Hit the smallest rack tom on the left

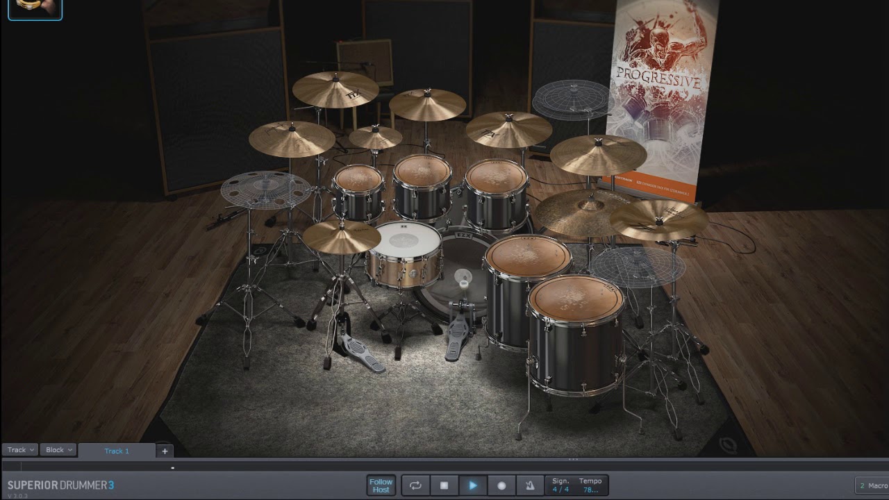tap(358, 179)
